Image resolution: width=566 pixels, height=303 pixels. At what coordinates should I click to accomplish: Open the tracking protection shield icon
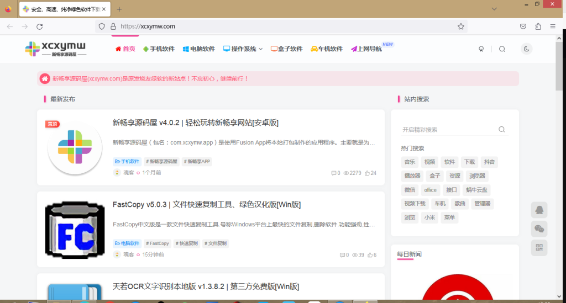point(102,26)
